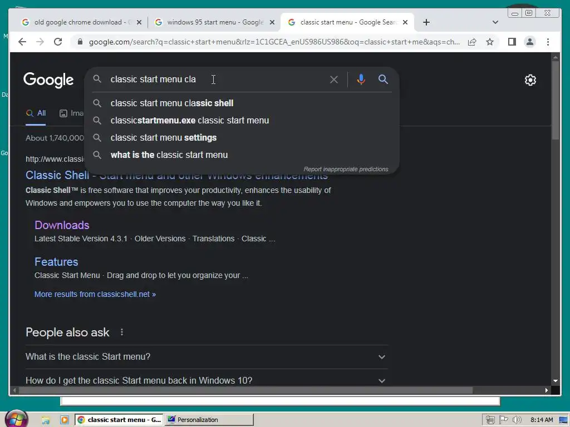Image resolution: width=570 pixels, height=427 pixels.
Task: Click the search result count text About 1,740,000
Action: click(x=55, y=138)
